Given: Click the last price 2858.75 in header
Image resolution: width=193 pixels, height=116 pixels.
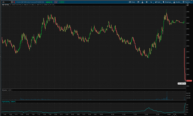Looking at the screenshot, I should click(49, 2).
